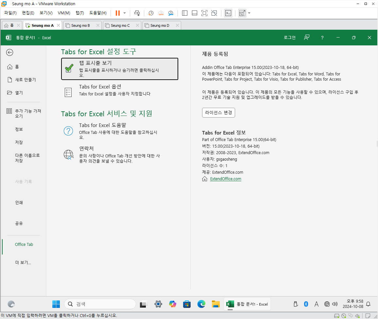Select 새로 만들기 in sidebar

[x=24, y=80]
